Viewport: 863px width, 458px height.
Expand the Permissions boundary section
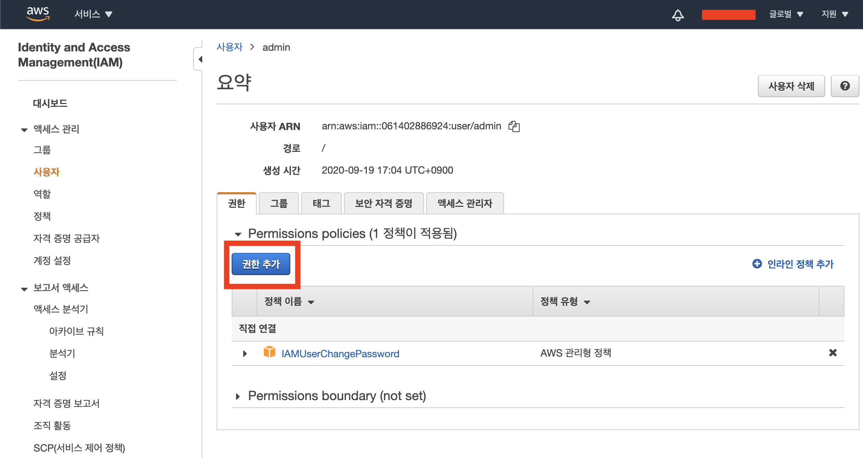(x=238, y=396)
